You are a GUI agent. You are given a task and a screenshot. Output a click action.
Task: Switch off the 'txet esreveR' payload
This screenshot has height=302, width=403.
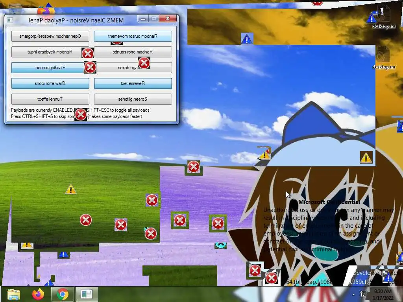[133, 83]
